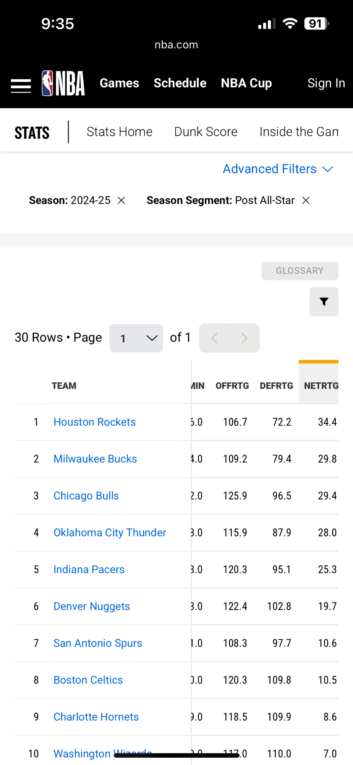
Task: Tap the Sign In link
Action: [x=326, y=83]
